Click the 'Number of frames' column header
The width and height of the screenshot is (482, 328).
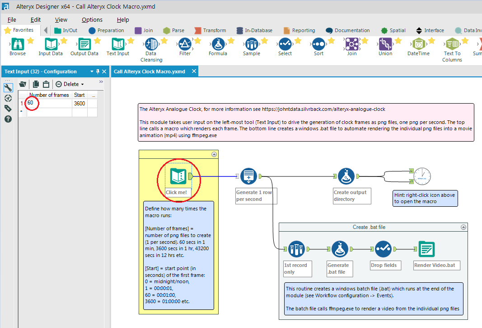(50, 95)
